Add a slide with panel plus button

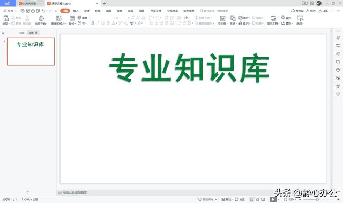click(x=28, y=192)
